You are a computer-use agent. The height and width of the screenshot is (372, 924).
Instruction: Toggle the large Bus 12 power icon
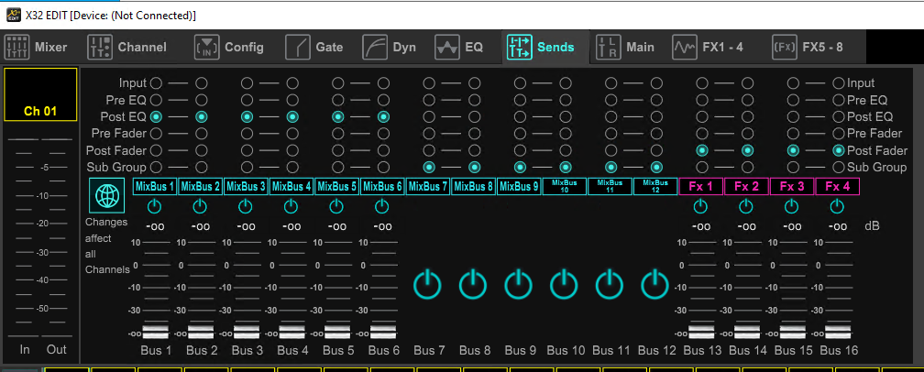[x=654, y=285]
